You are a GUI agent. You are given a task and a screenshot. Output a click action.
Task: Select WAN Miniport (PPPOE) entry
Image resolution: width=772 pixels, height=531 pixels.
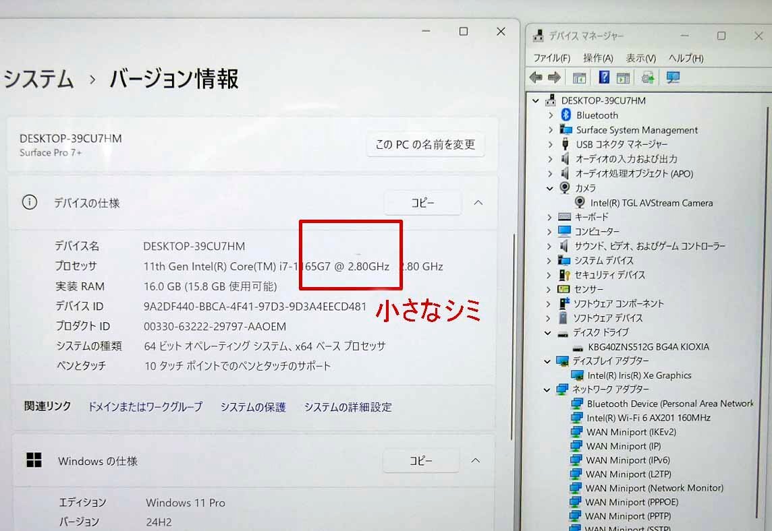coord(631,502)
